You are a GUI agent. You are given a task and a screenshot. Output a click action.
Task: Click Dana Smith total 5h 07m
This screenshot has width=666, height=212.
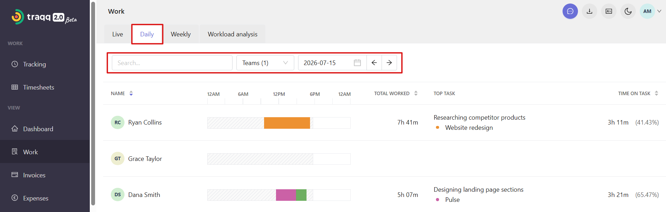click(x=408, y=195)
